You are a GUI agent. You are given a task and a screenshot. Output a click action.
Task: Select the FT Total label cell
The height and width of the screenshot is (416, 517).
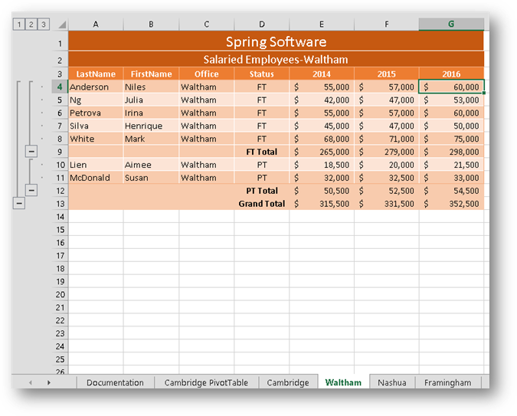point(261,152)
